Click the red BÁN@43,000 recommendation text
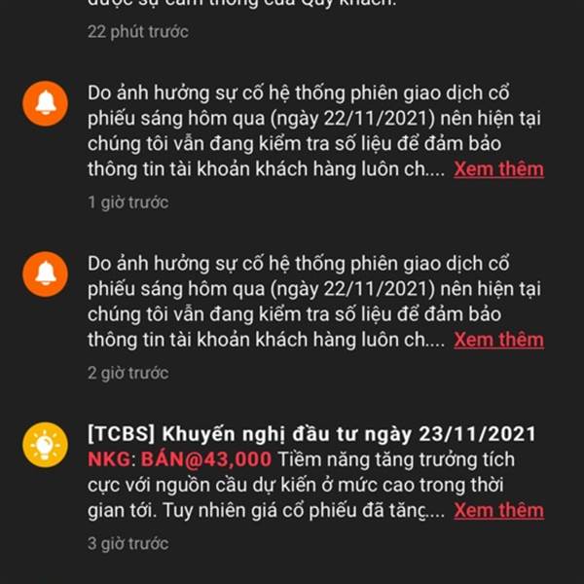The image size is (584, 584). 206,459
